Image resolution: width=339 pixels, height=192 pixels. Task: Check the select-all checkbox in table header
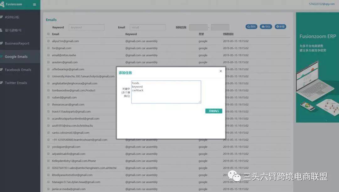(48, 34)
